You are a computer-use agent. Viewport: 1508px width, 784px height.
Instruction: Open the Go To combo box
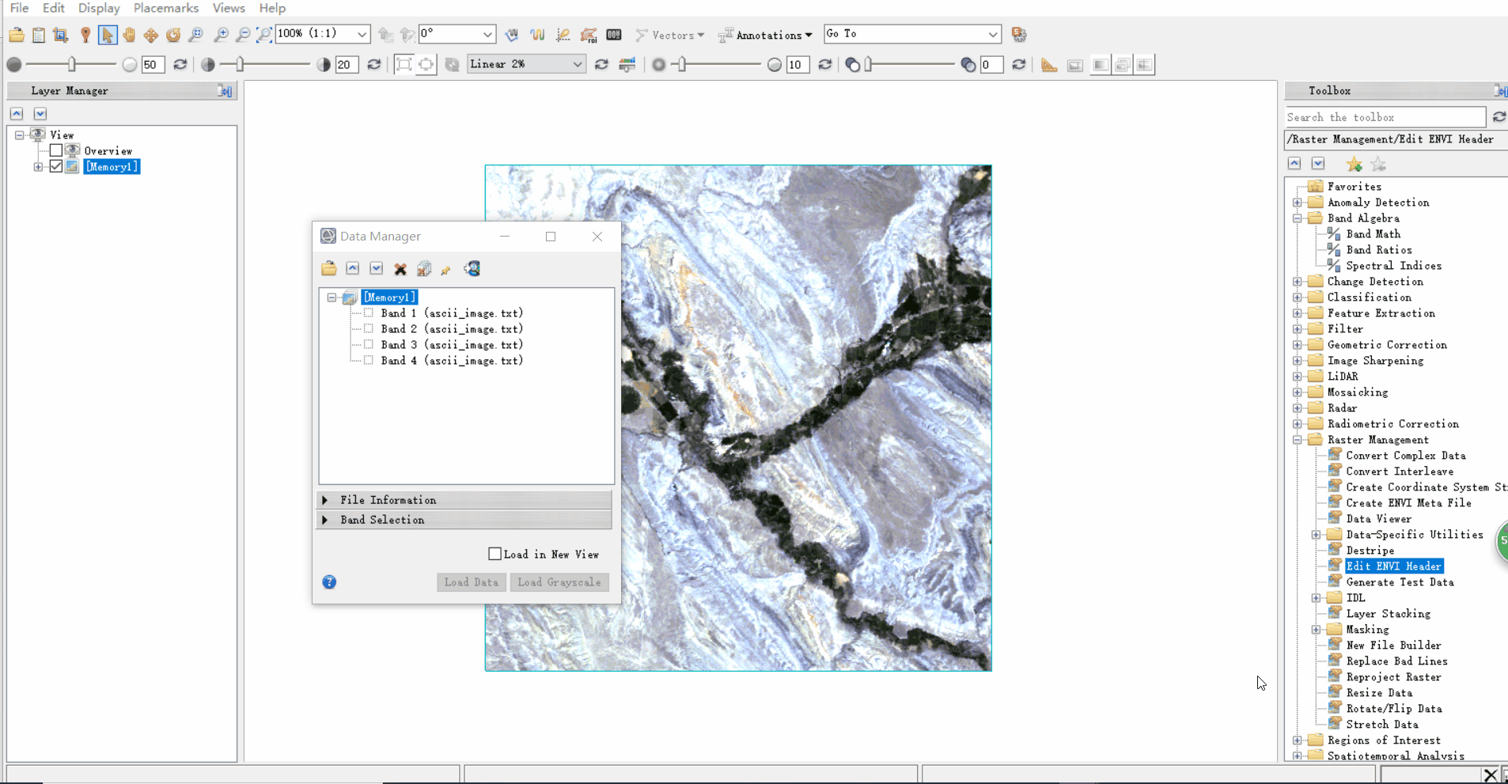pyautogui.click(x=912, y=34)
